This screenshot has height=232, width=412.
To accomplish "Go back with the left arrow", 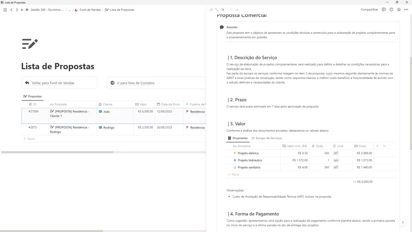I will 11,10.
